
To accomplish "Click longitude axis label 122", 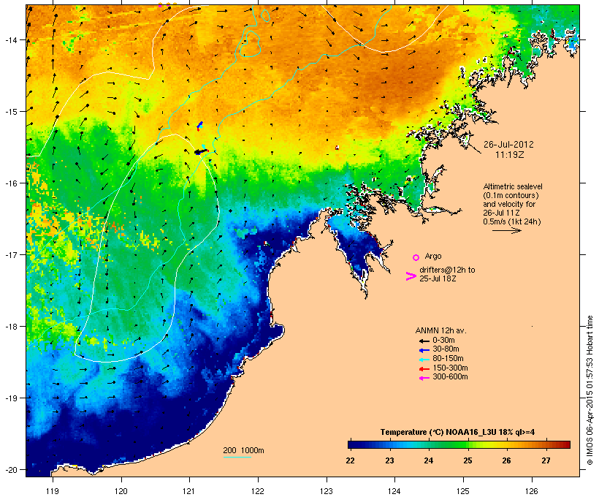I will [258, 491].
